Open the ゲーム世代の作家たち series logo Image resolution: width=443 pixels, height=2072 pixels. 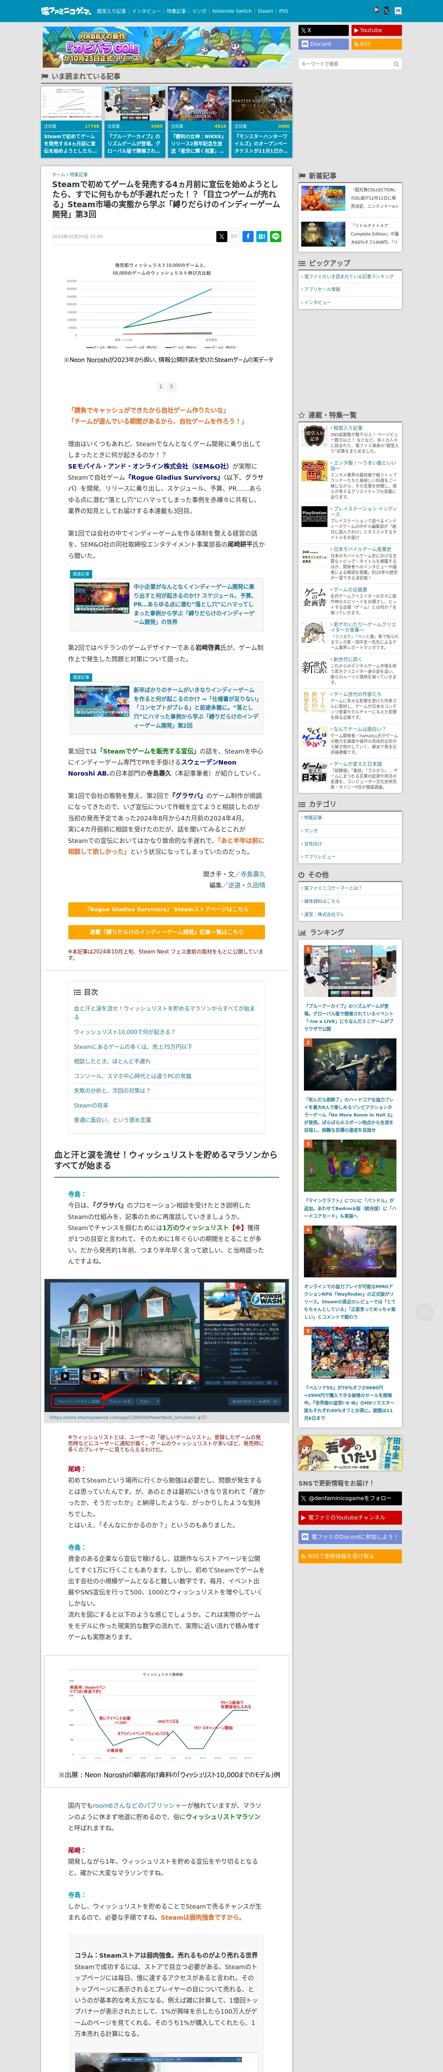314,701
